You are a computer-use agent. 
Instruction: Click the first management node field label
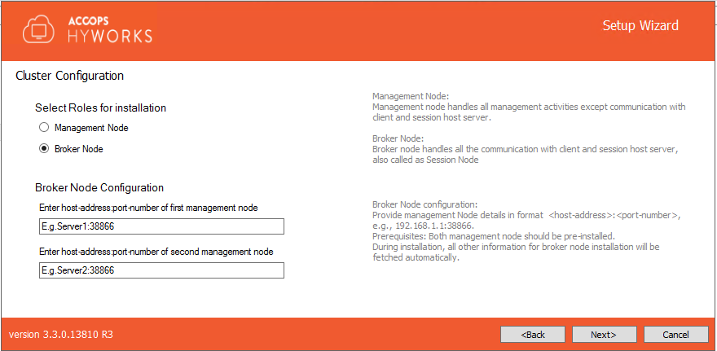pyautogui.click(x=148, y=208)
